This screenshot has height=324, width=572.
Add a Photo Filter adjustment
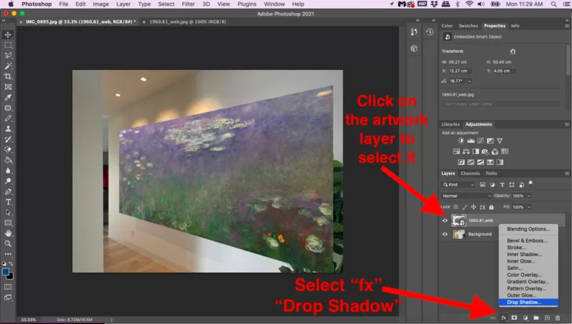485,151
